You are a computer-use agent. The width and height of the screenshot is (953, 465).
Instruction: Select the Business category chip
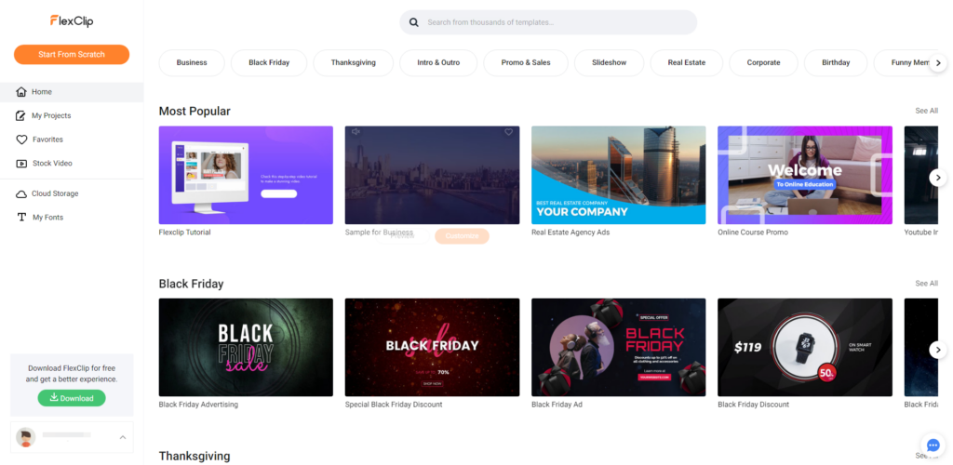click(192, 62)
